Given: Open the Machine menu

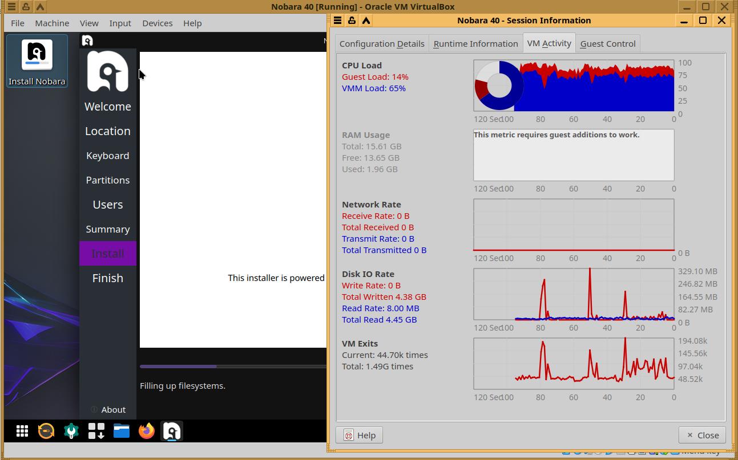Looking at the screenshot, I should pos(52,23).
